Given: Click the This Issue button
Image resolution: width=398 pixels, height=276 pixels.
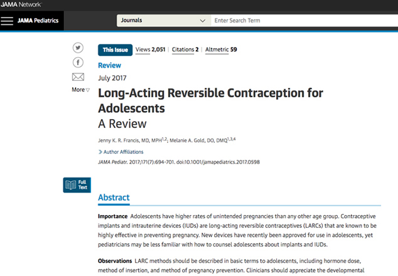Looking at the screenshot, I should pos(116,50).
